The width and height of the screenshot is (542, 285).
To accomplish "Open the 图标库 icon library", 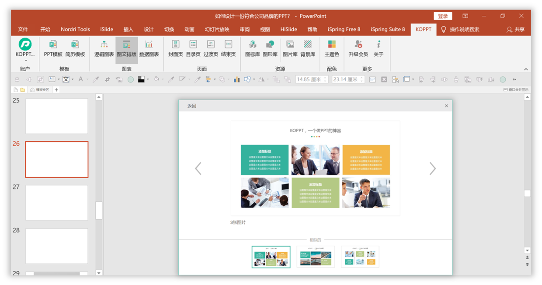I will coord(252,48).
